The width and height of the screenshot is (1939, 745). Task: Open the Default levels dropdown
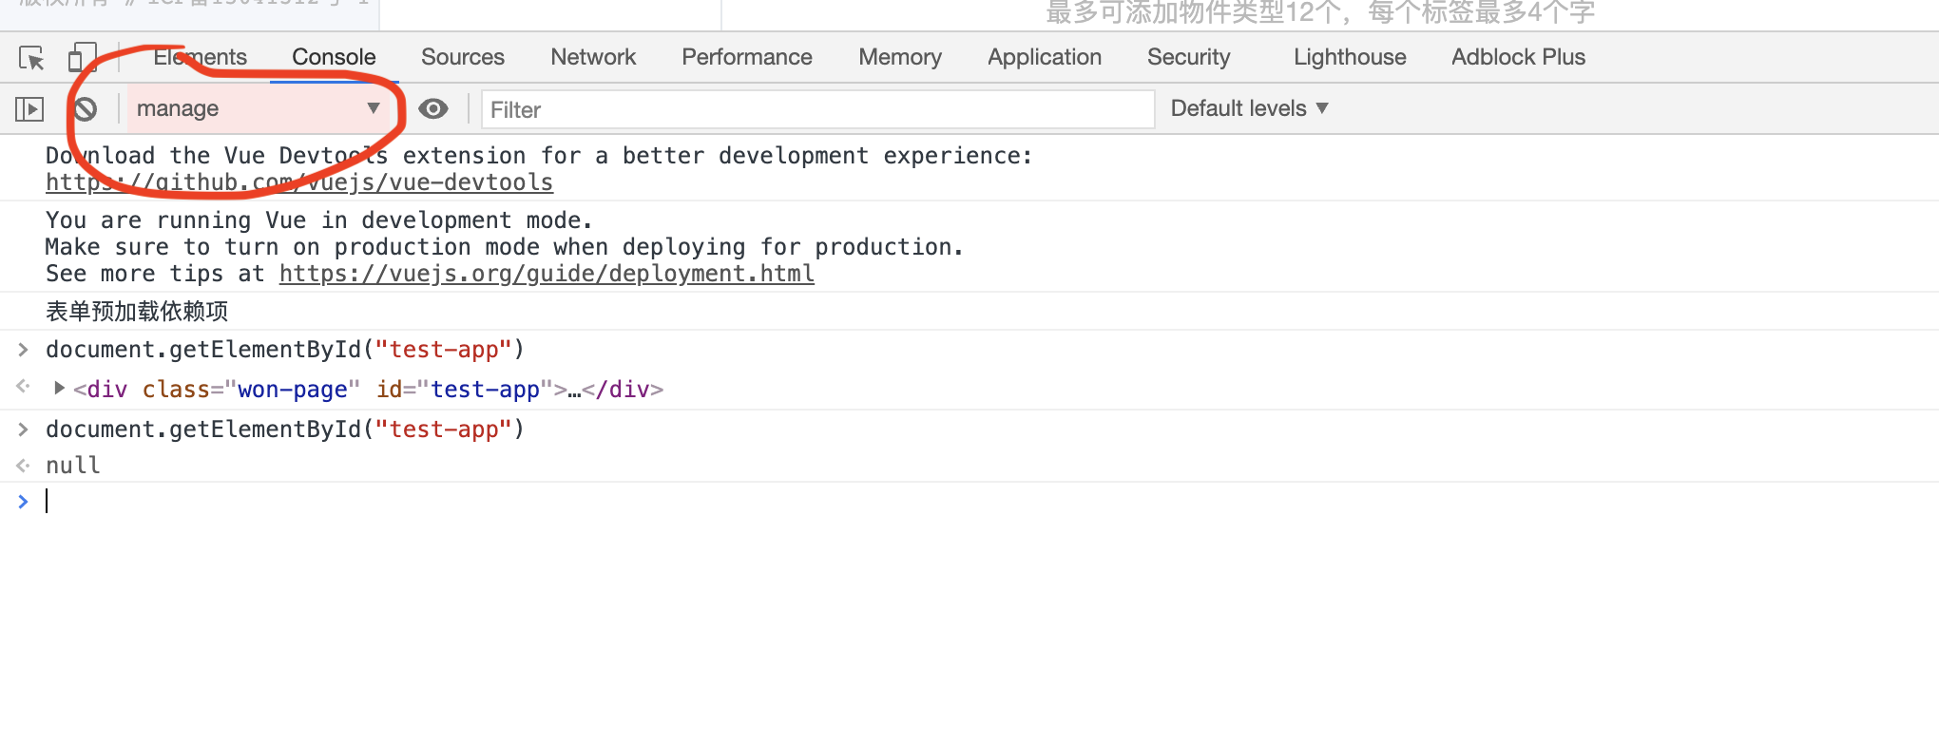(1248, 109)
